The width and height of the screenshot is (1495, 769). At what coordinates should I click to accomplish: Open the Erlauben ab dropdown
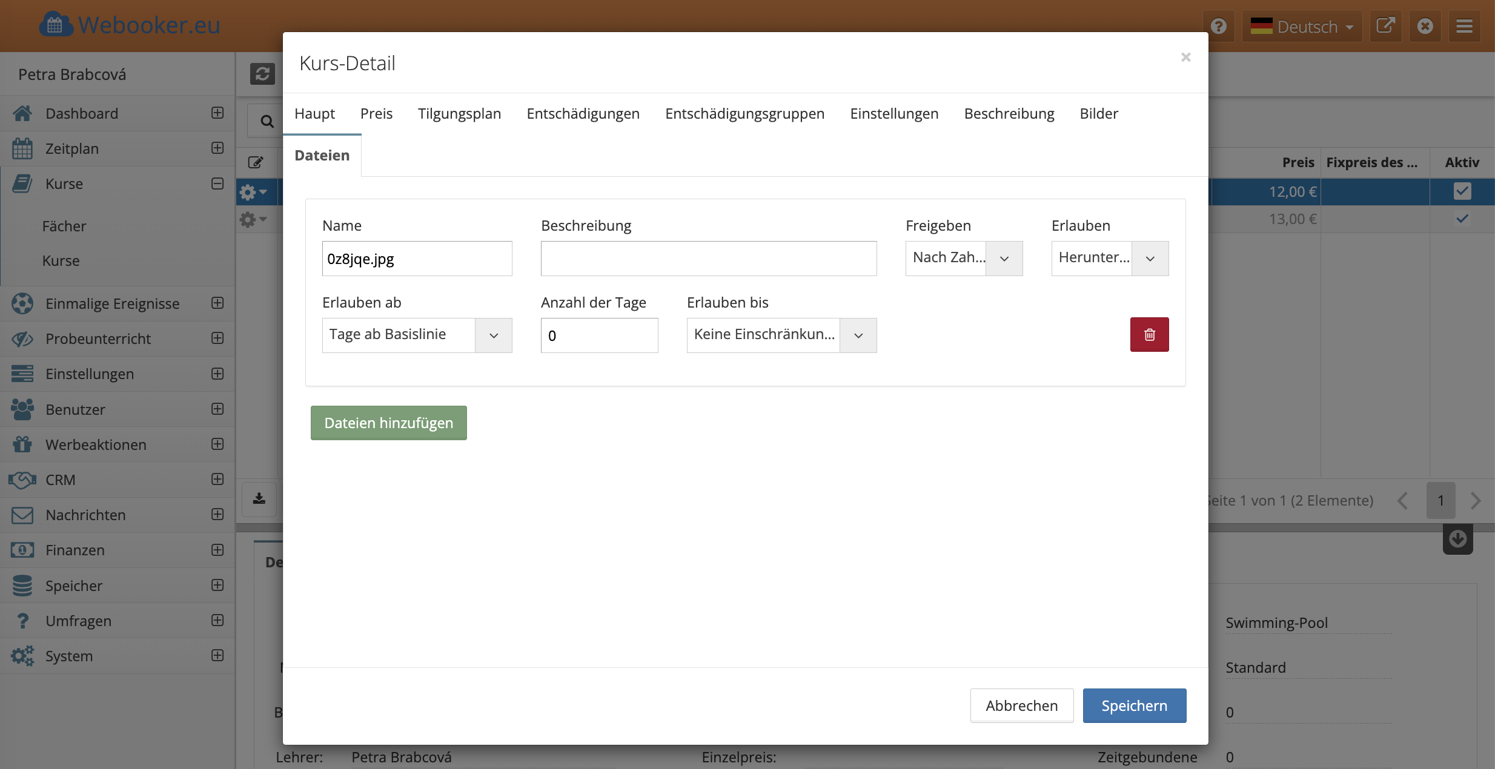coord(417,335)
